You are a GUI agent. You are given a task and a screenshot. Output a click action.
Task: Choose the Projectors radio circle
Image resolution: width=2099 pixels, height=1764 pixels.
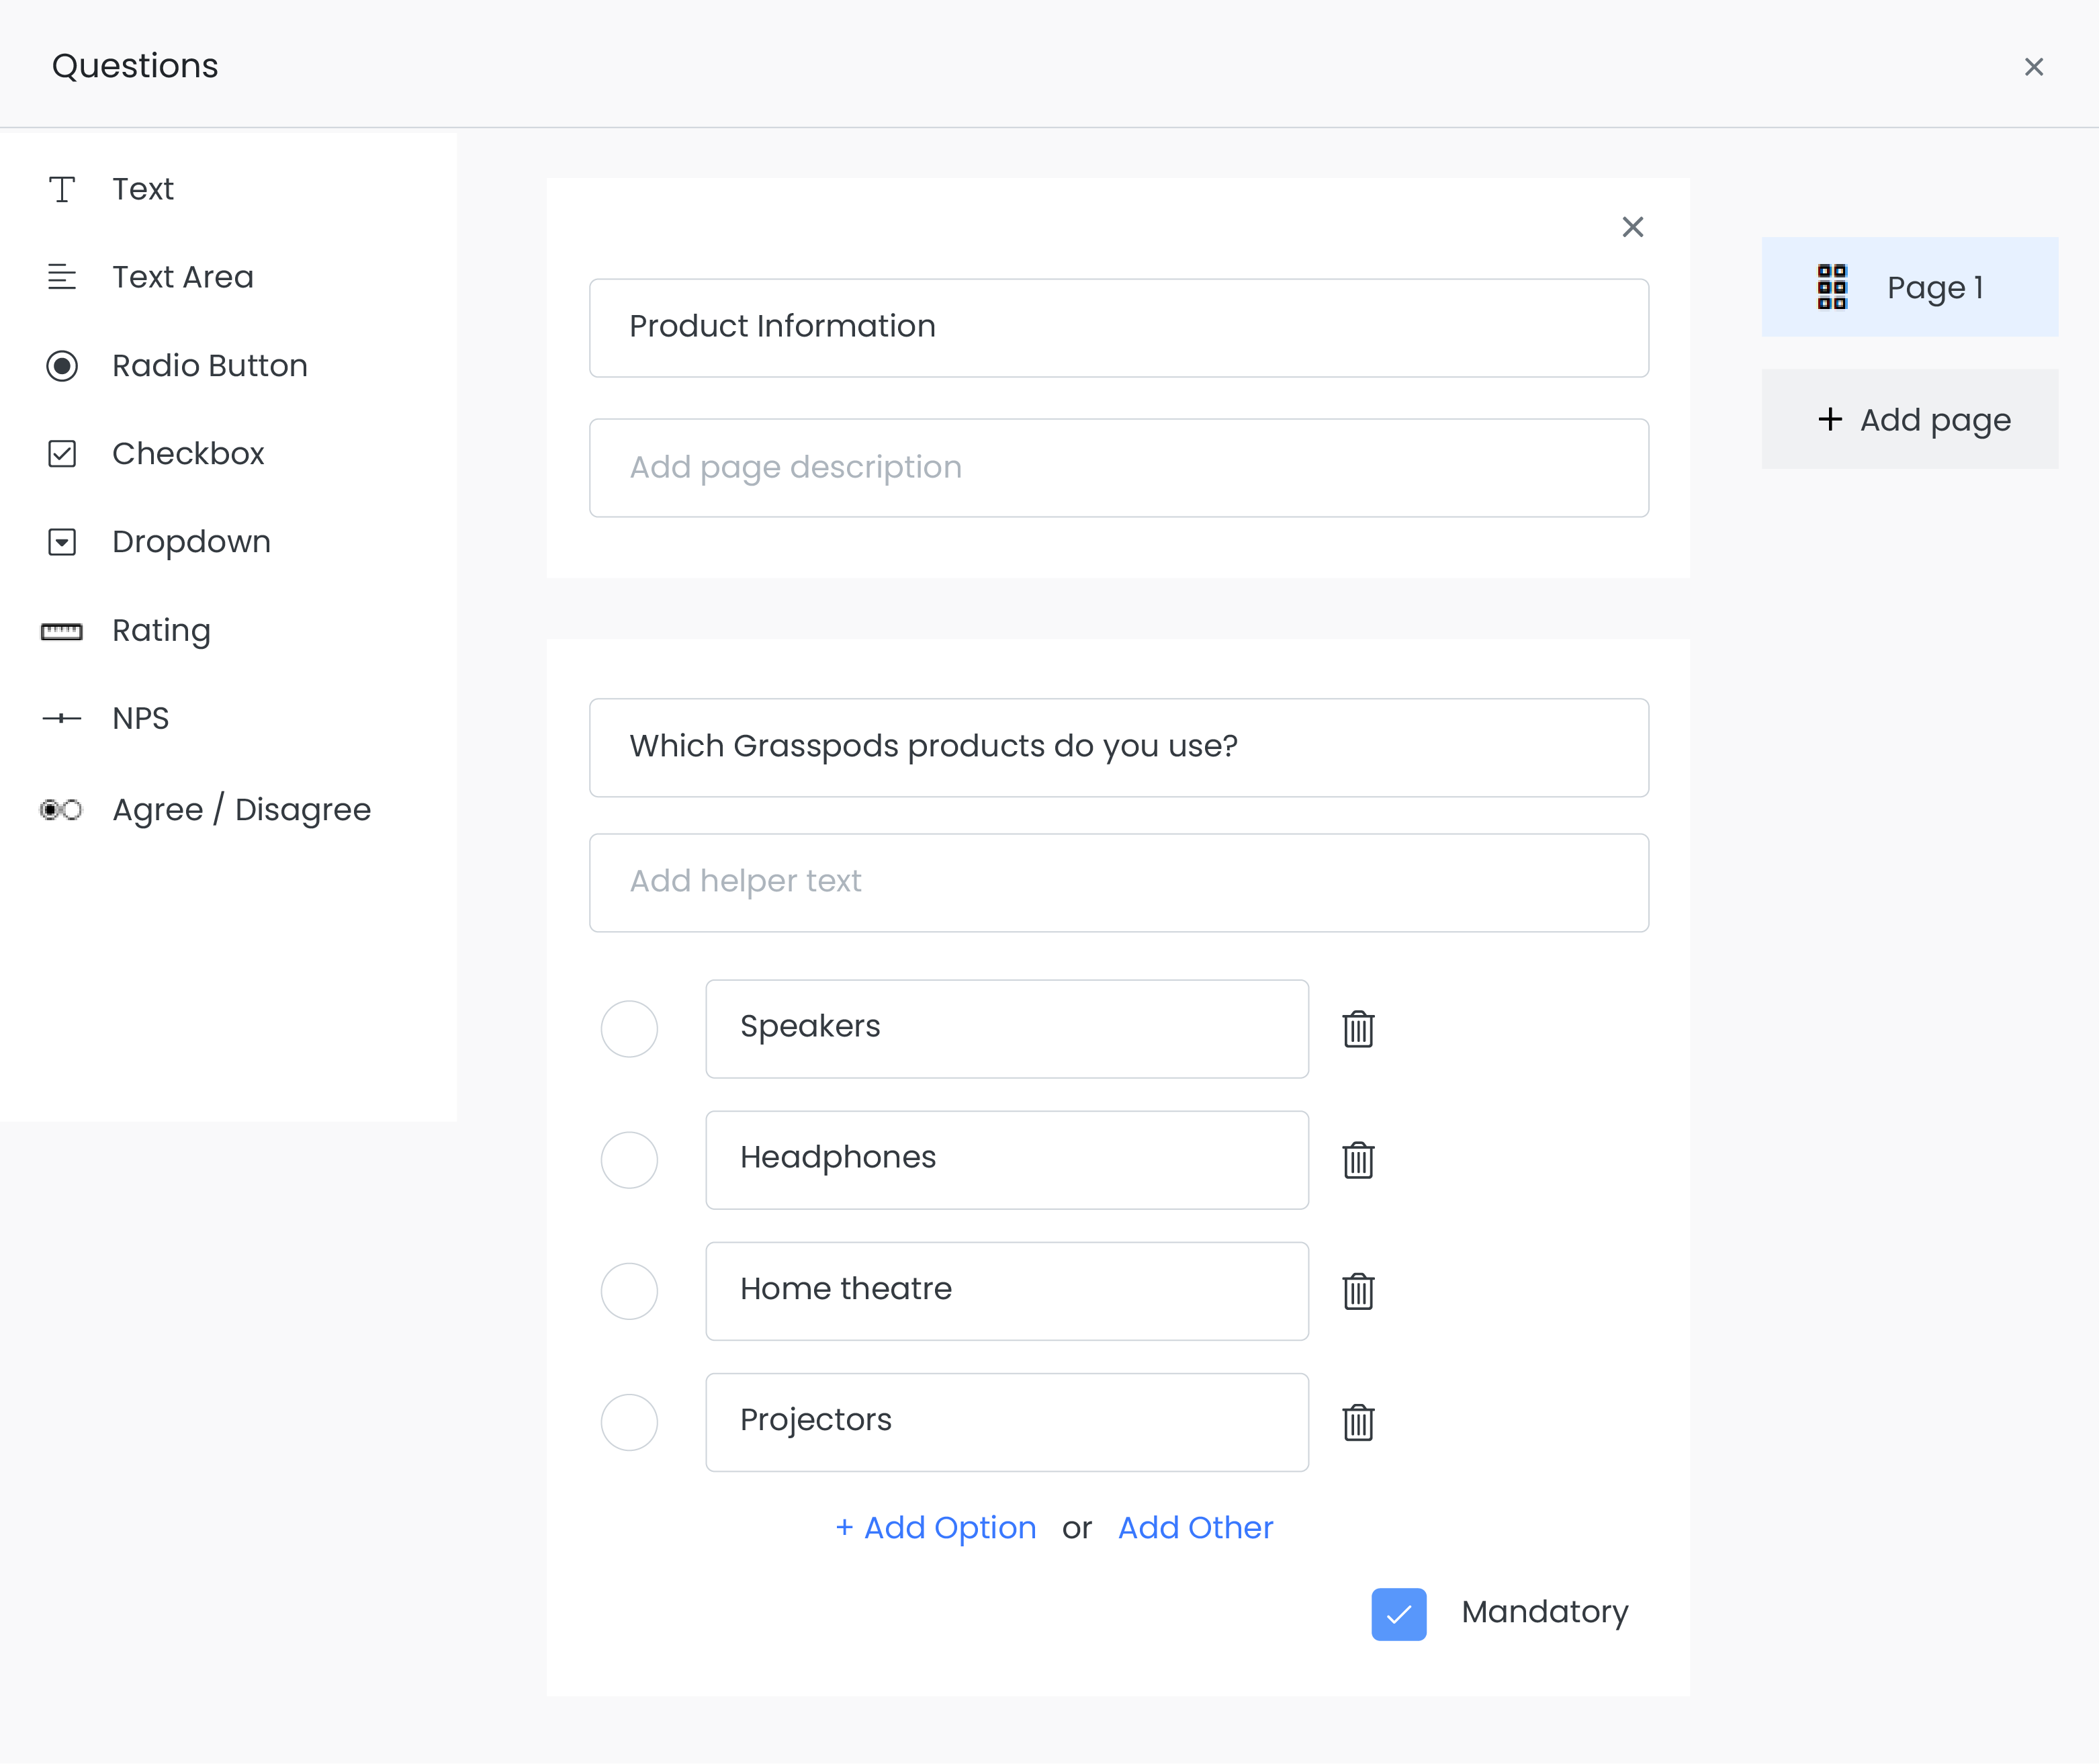coord(629,1422)
